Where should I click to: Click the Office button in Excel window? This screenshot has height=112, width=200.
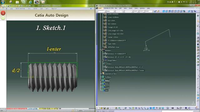tap(2, 7)
